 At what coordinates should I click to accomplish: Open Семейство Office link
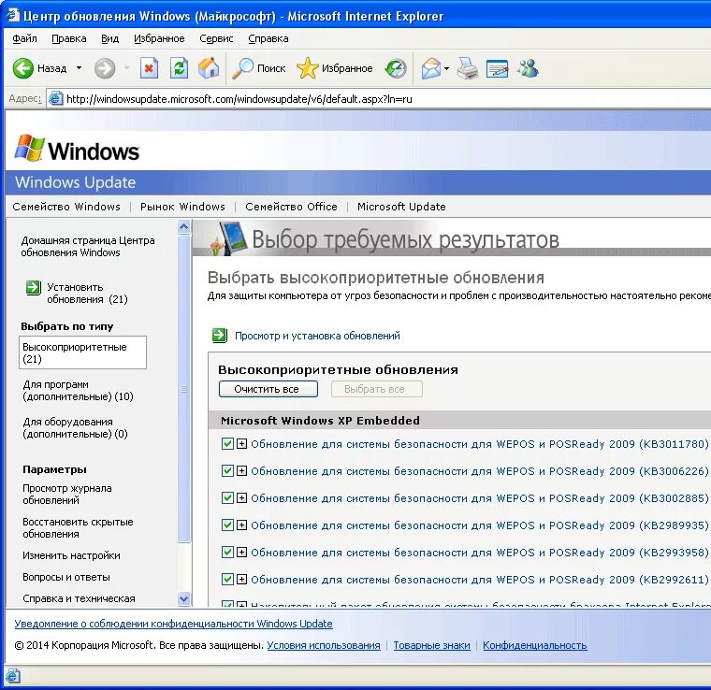(291, 207)
